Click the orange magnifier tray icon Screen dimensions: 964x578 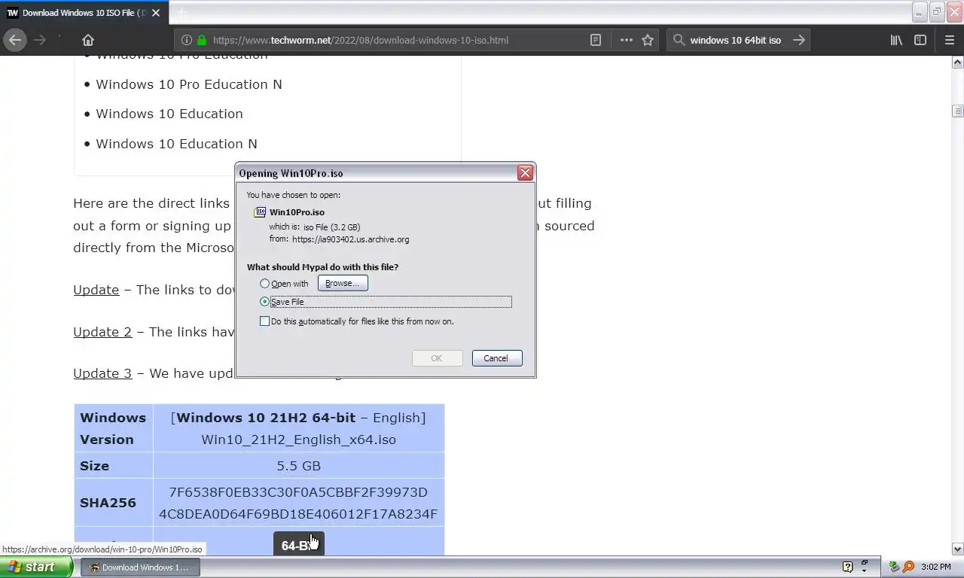[x=908, y=567]
